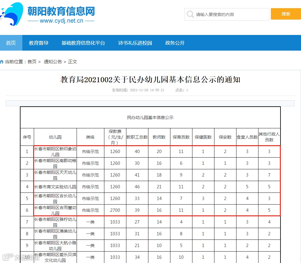Click 首页 link in breadcrumb
Viewport: 301px width, 263px height.
tap(32, 62)
